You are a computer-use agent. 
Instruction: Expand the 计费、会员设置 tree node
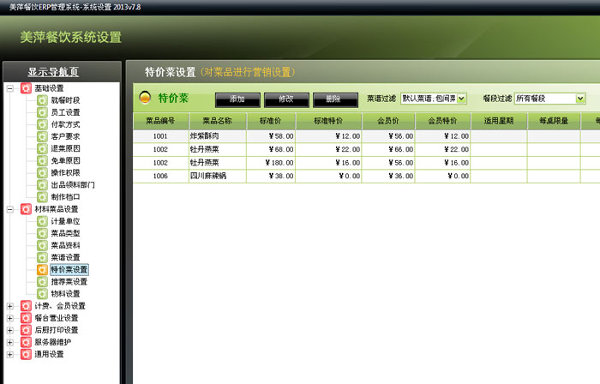(10, 306)
